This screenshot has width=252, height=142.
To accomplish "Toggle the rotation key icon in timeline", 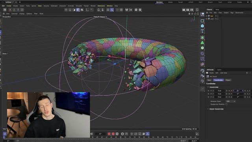I will point(135,134).
